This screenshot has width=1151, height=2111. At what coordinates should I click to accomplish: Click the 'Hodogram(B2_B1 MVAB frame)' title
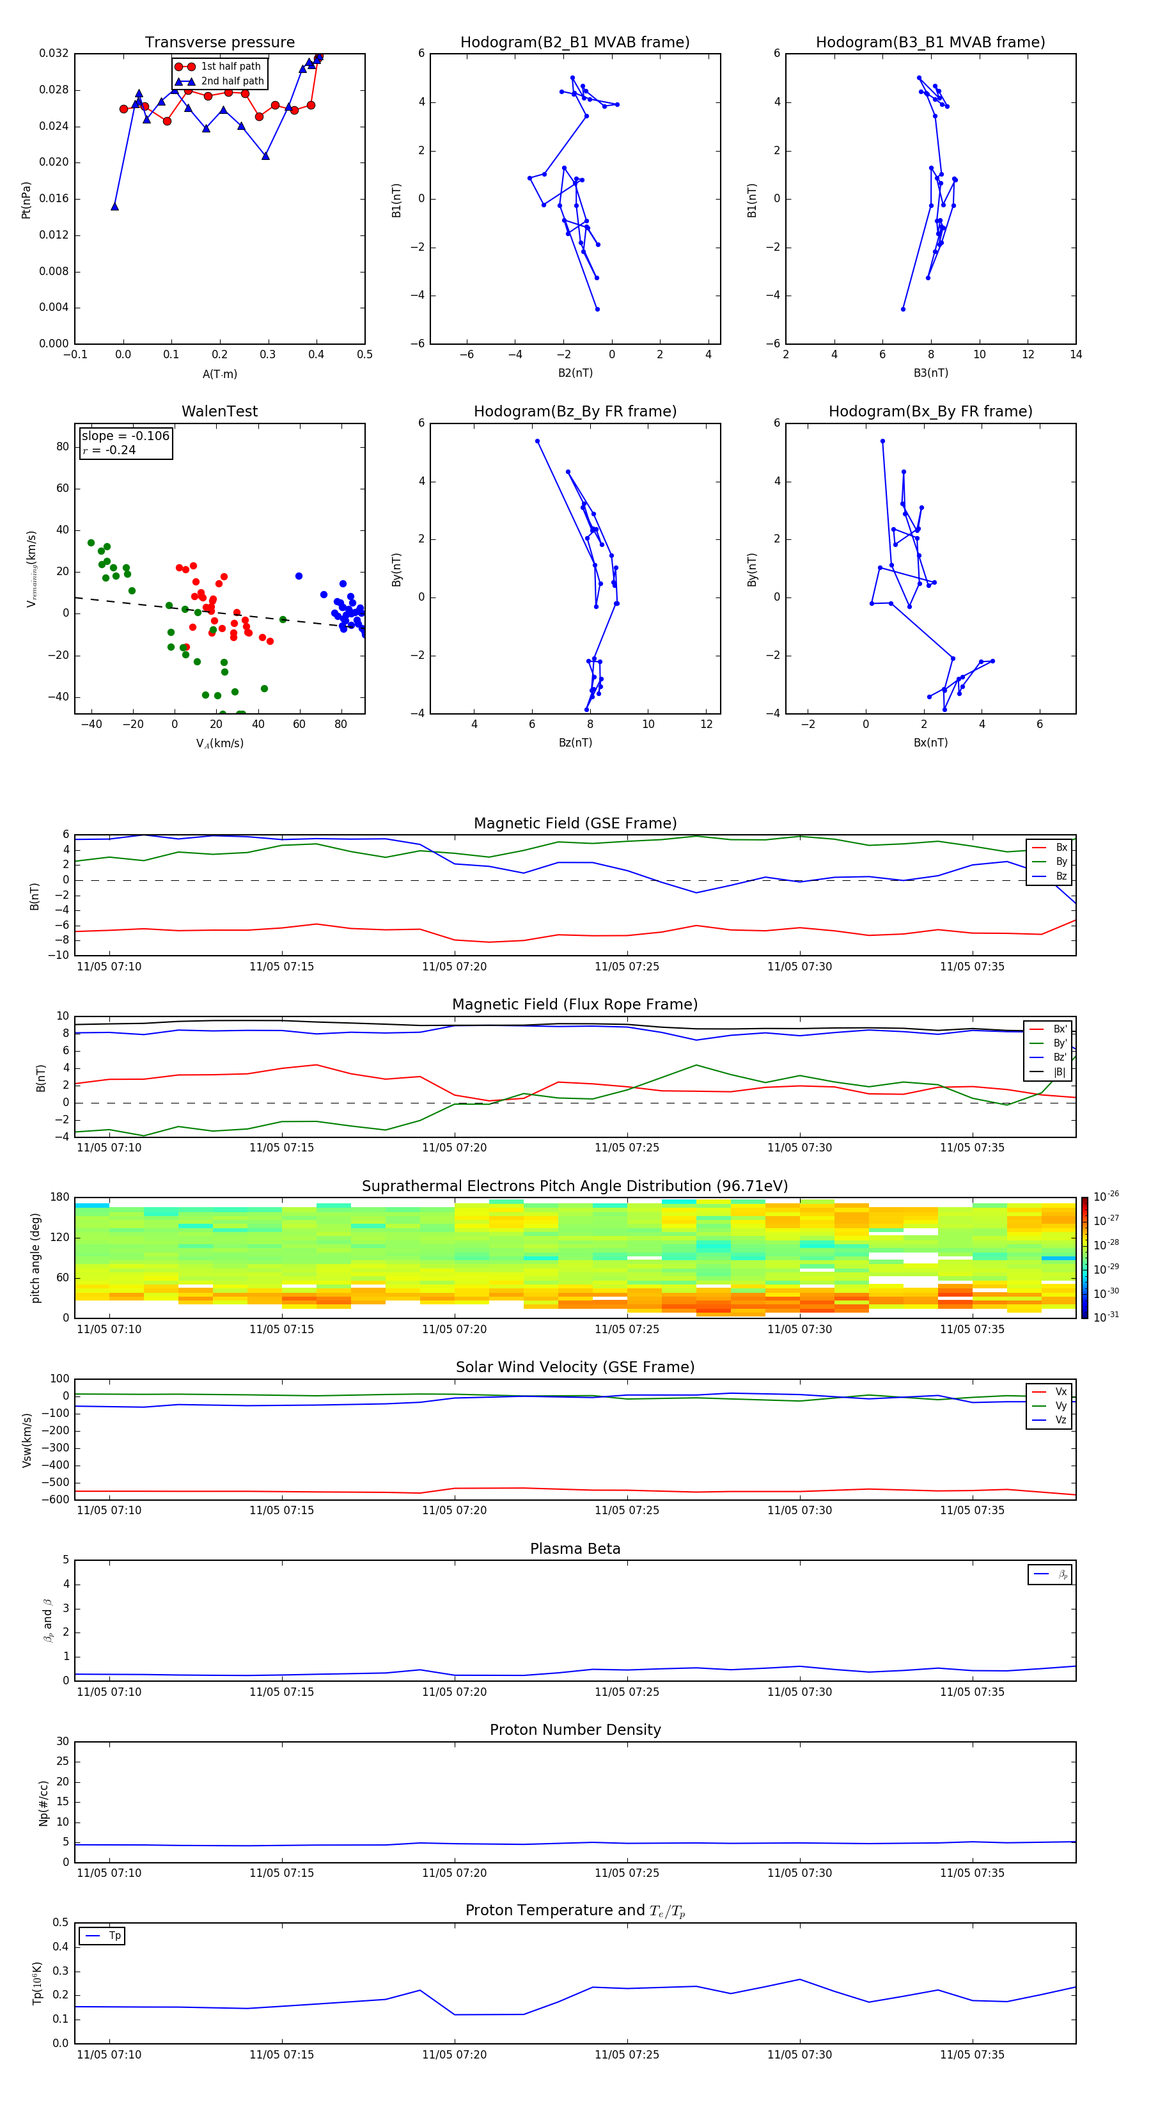(575, 43)
